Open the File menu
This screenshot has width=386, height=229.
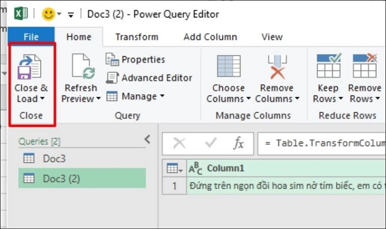(x=31, y=37)
